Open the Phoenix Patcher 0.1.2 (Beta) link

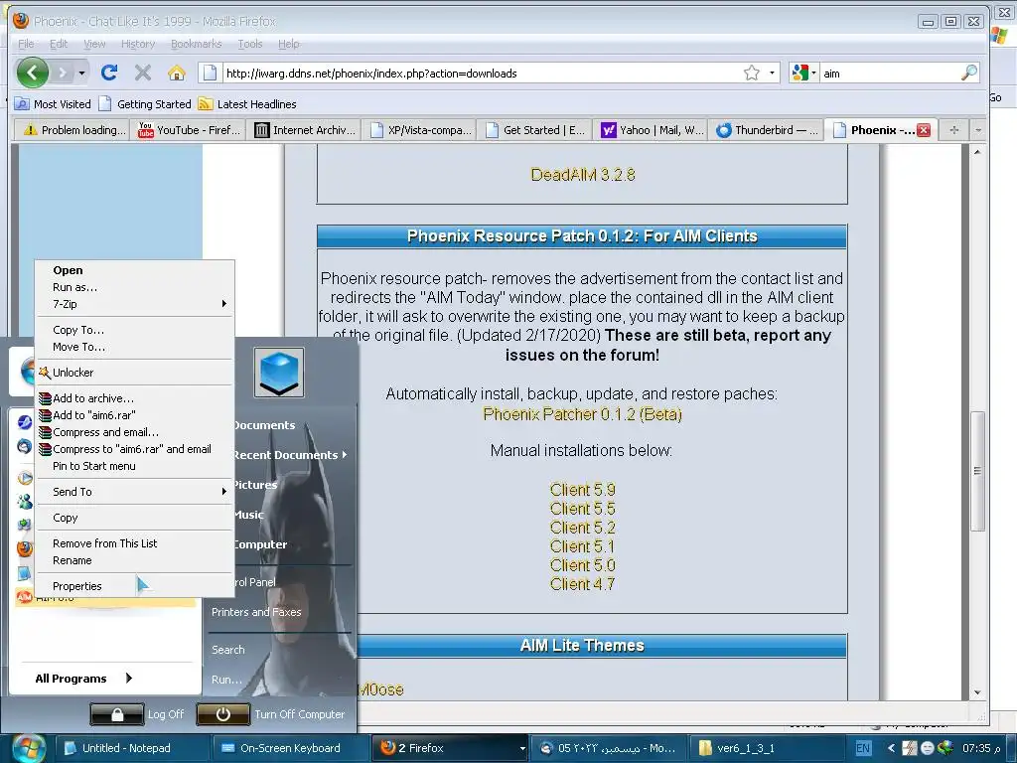click(x=582, y=414)
